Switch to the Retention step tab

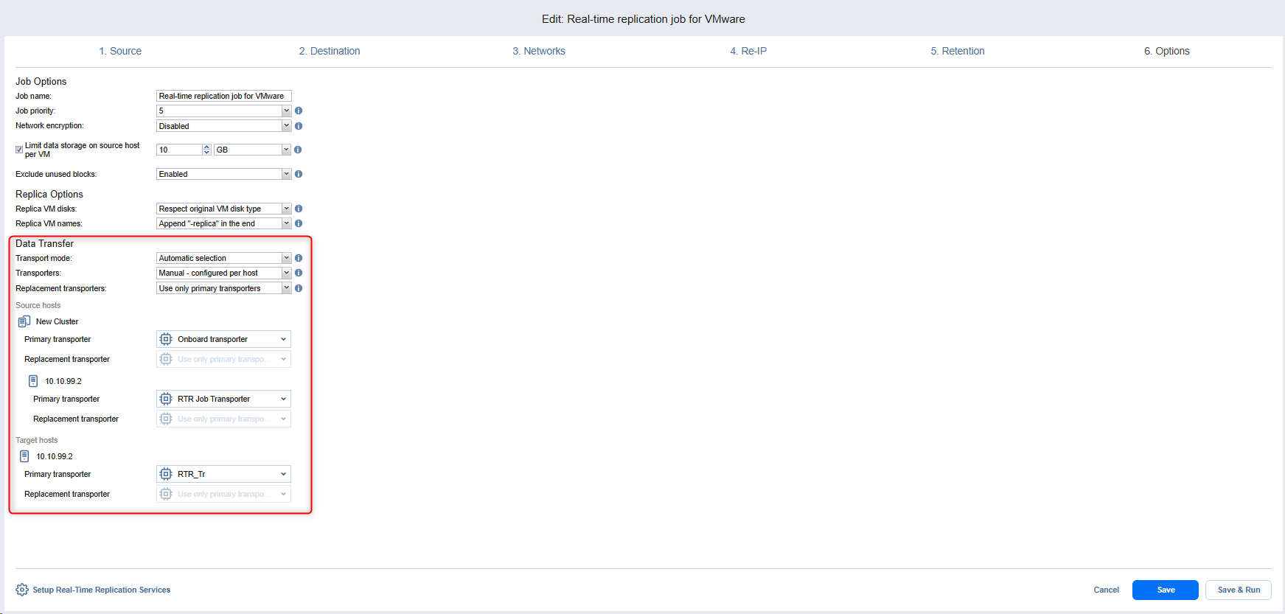click(957, 51)
